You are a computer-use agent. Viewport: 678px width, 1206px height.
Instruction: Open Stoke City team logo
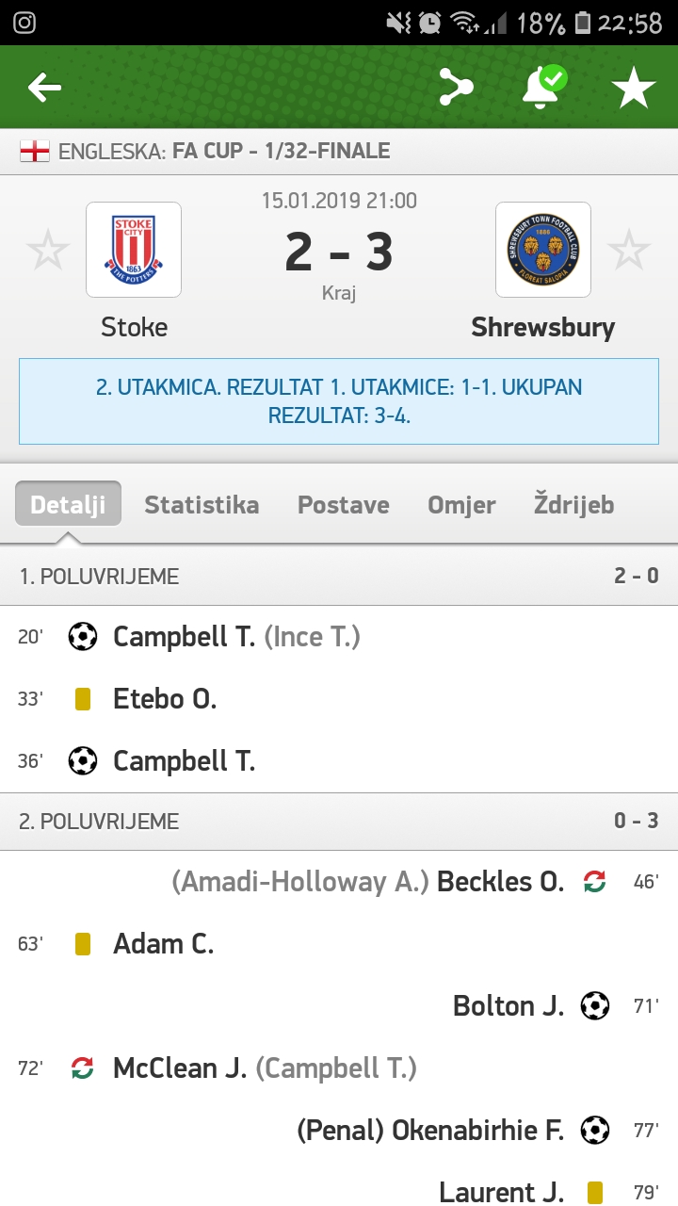click(134, 250)
